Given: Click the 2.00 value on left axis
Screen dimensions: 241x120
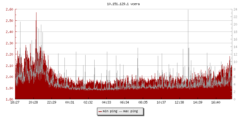Looking at the screenshot, I should click(9, 77).
